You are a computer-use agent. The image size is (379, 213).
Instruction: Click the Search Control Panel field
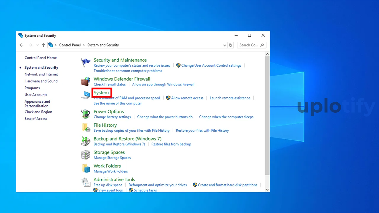252,45
